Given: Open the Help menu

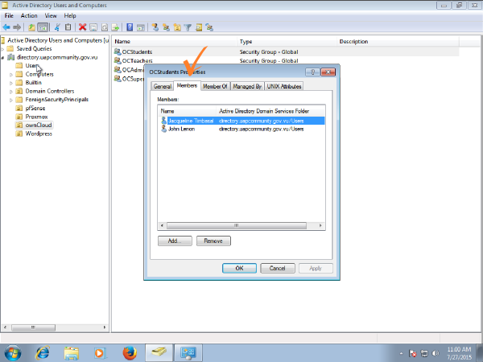Looking at the screenshot, I should pyautogui.click(x=70, y=16).
